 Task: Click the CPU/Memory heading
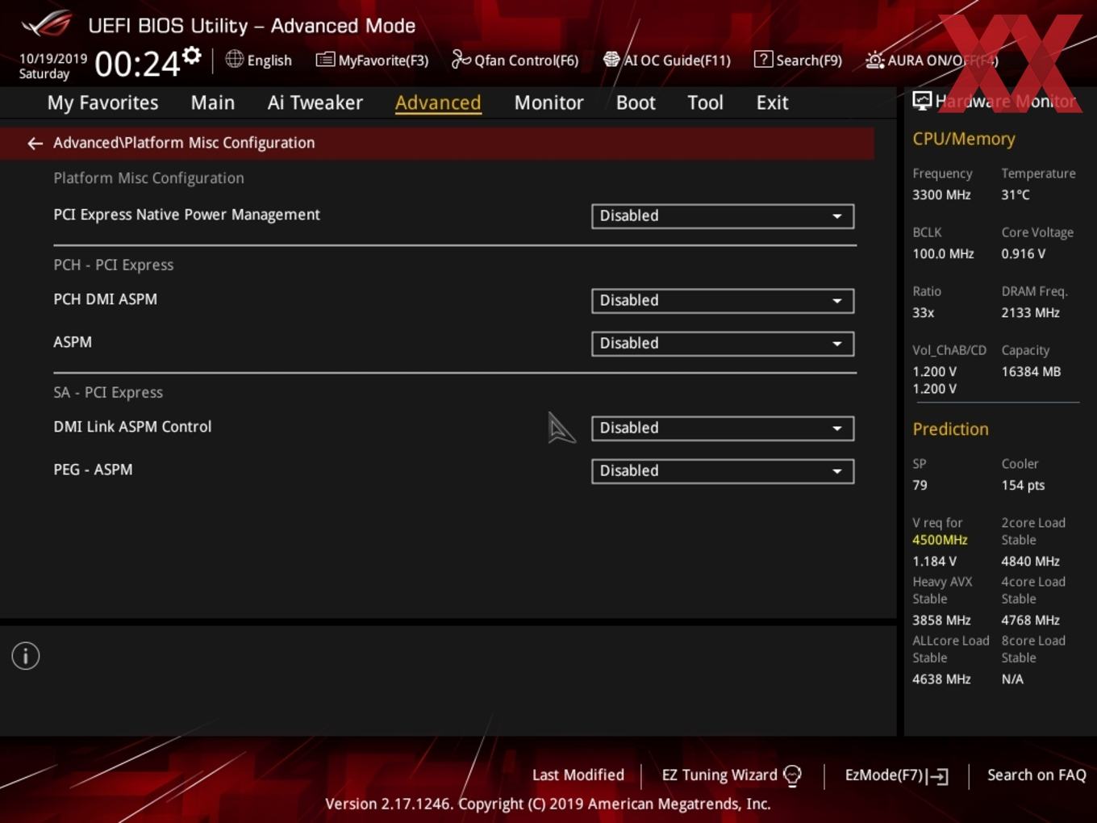pos(964,139)
